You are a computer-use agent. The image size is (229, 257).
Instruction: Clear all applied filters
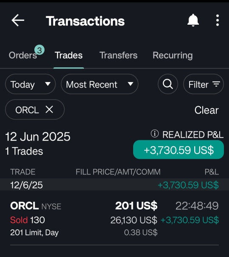click(x=207, y=110)
